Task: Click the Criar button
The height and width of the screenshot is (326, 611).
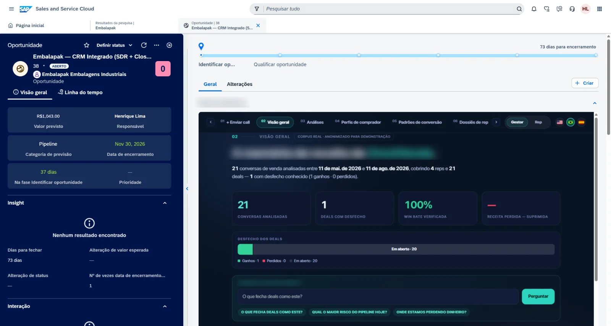Action: (x=585, y=83)
